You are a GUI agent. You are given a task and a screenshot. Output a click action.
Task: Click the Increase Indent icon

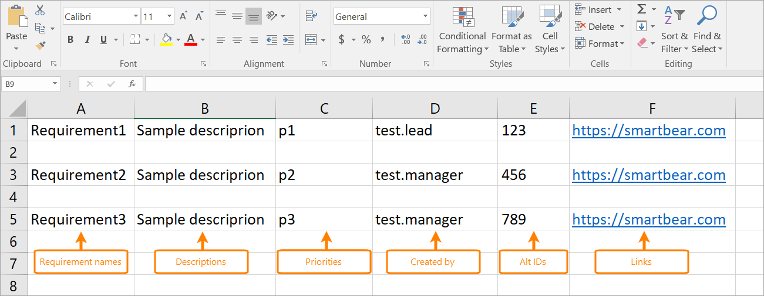point(288,40)
